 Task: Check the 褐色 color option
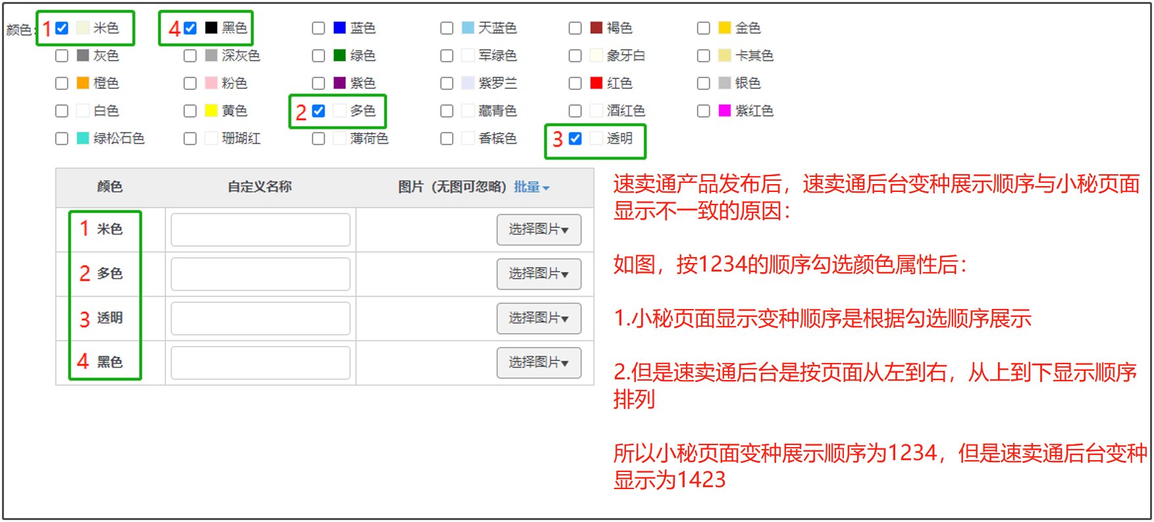coord(575,28)
